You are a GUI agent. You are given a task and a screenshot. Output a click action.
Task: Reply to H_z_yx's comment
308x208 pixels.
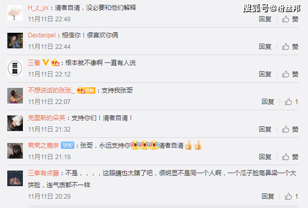(265, 19)
